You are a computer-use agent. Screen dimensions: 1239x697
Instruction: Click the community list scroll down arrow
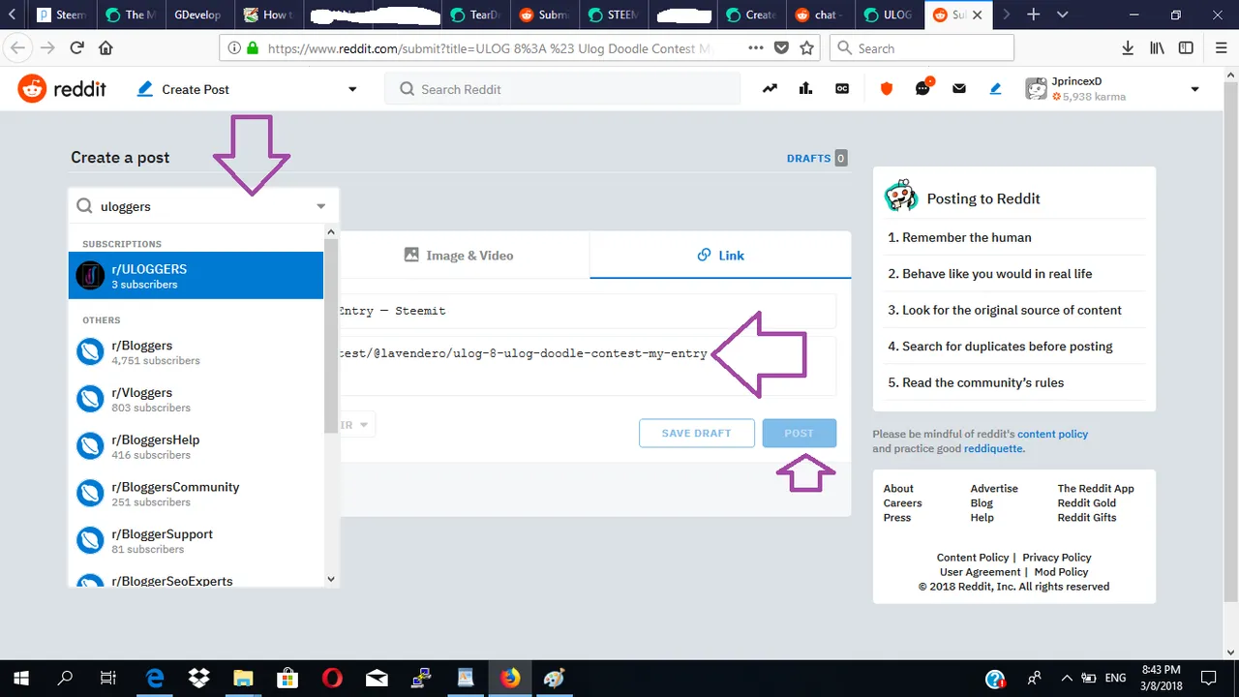331,579
